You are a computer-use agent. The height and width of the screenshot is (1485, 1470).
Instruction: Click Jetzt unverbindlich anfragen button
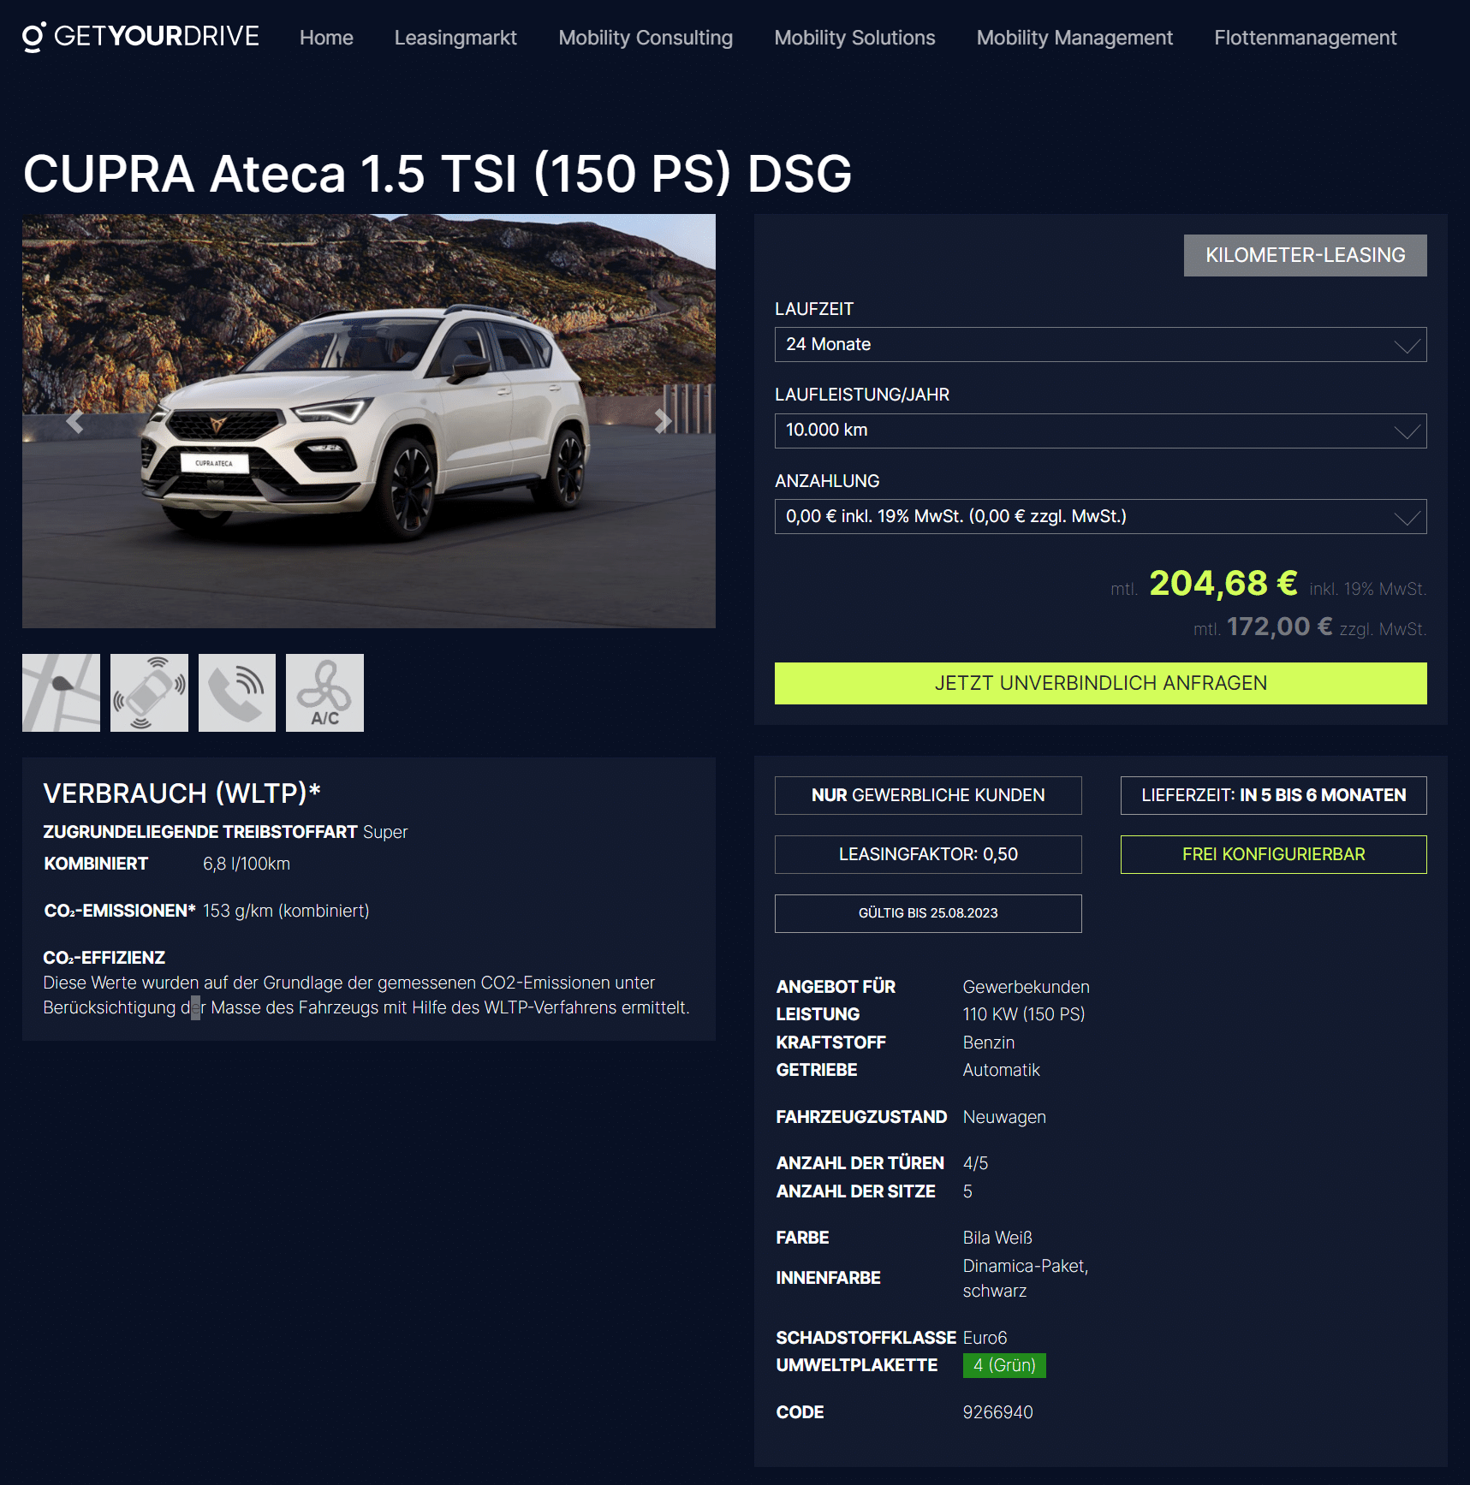tap(1100, 683)
